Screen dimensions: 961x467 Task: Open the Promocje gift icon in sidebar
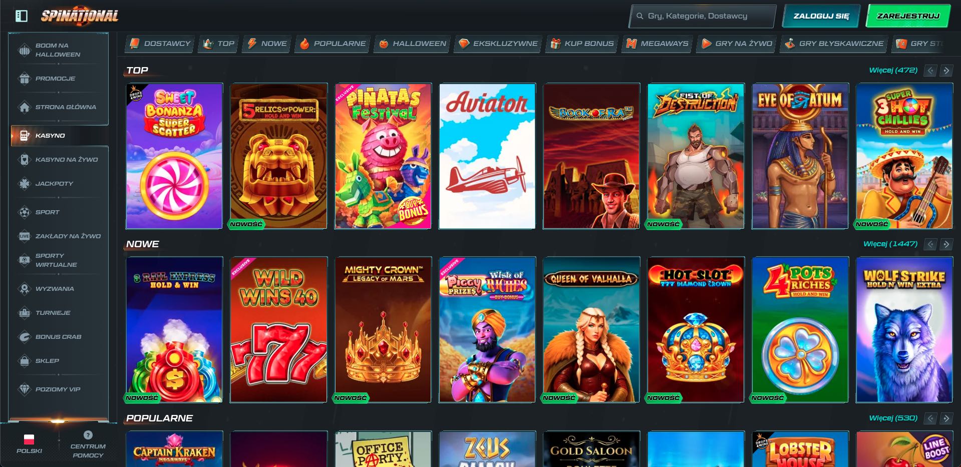24,79
